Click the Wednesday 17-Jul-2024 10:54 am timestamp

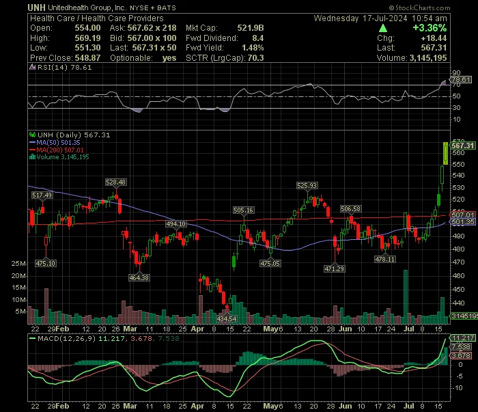coord(380,18)
